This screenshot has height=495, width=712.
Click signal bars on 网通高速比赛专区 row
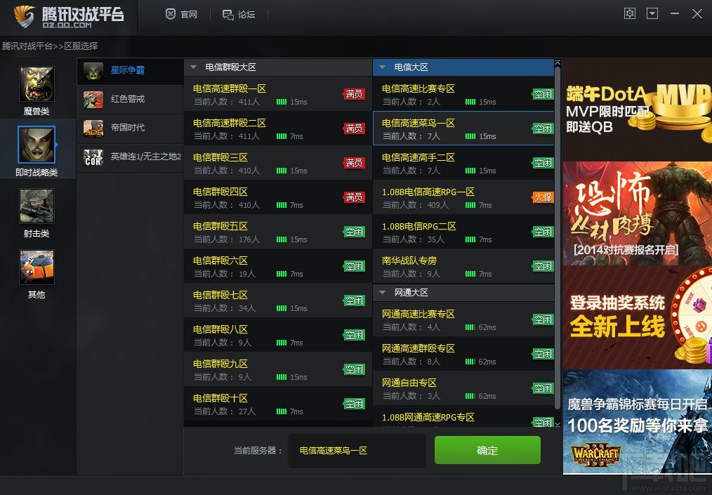pos(470,327)
